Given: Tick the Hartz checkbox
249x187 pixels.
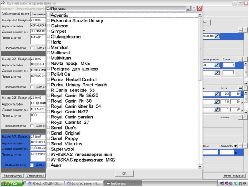Looking at the screenshot, I should tap(49, 42).
